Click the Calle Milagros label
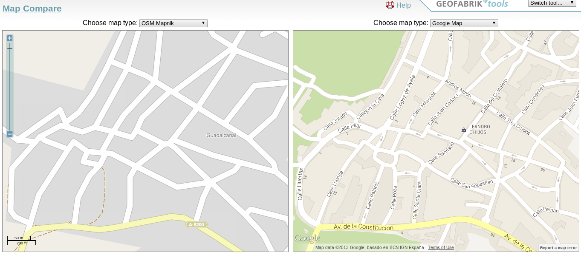The width and height of the screenshot is (581, 255). 424,104
